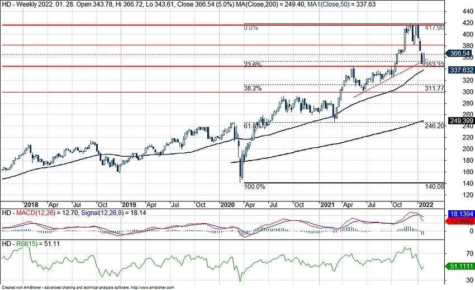Click the Signal(12,26,9) = 18.14 indicator title
Screen dimensions: 475x290
pyautogui.click(x=113, y=213)
